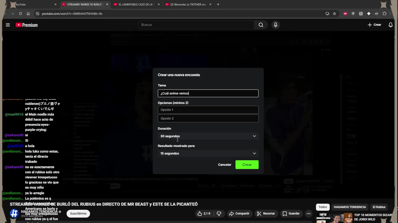Select the El Rubius filter chip
Image resolution: width=398 pixels, height=223 pixels.
[379, 207]
